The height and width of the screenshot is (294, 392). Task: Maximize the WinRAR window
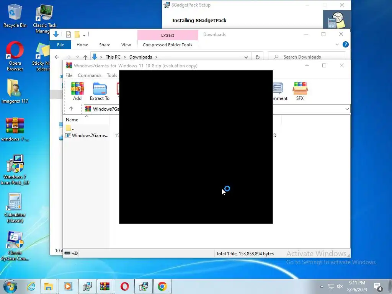point(324,65)
